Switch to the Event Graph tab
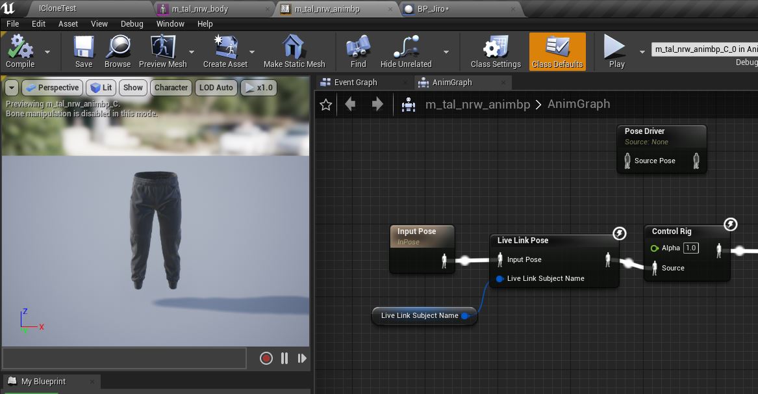This screenshot has width=758, height=394. (x=355, y=83)
